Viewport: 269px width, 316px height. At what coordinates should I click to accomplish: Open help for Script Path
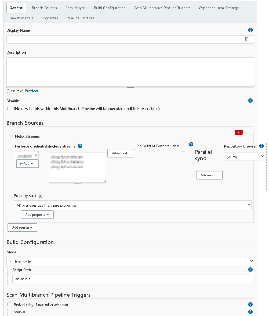pos(250,270)
